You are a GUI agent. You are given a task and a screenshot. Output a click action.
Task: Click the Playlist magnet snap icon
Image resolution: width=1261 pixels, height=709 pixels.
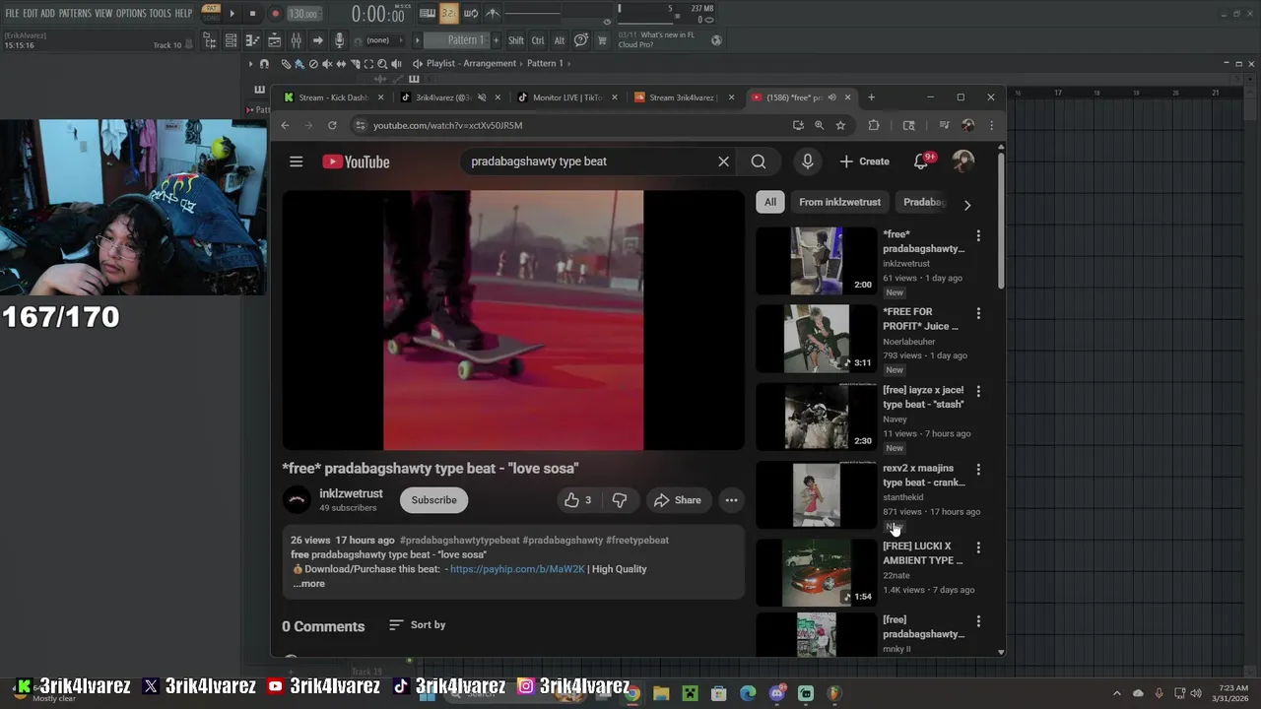[x=263, y=64]
